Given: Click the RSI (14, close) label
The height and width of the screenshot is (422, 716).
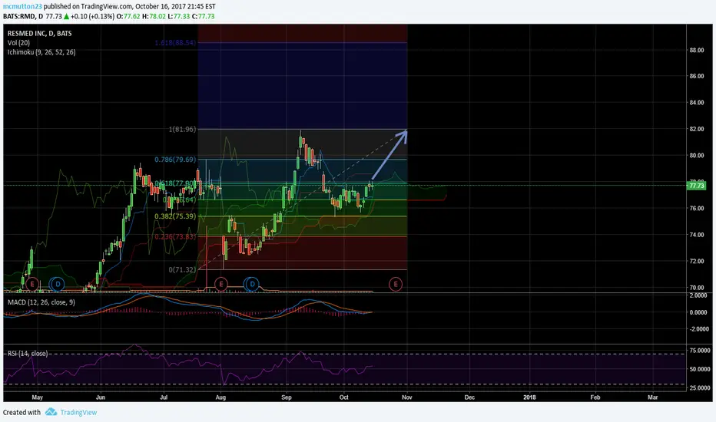Looking at the screenshot, I should pos(28,354).
